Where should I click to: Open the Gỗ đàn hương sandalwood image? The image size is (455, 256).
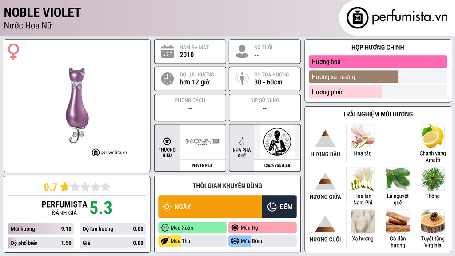(x=398, y=221)
